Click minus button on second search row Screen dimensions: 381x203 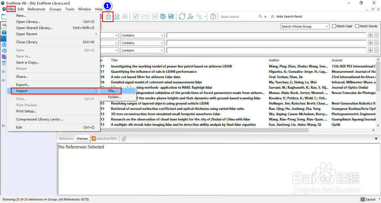[x=376, y=43]
